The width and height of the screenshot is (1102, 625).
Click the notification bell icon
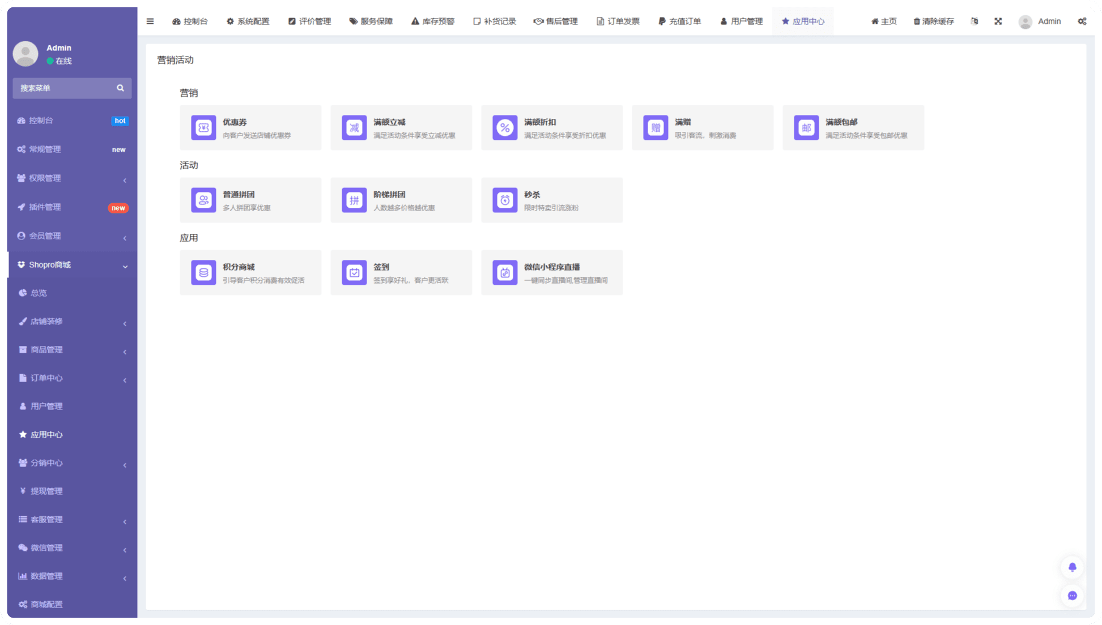point(1072,567)
